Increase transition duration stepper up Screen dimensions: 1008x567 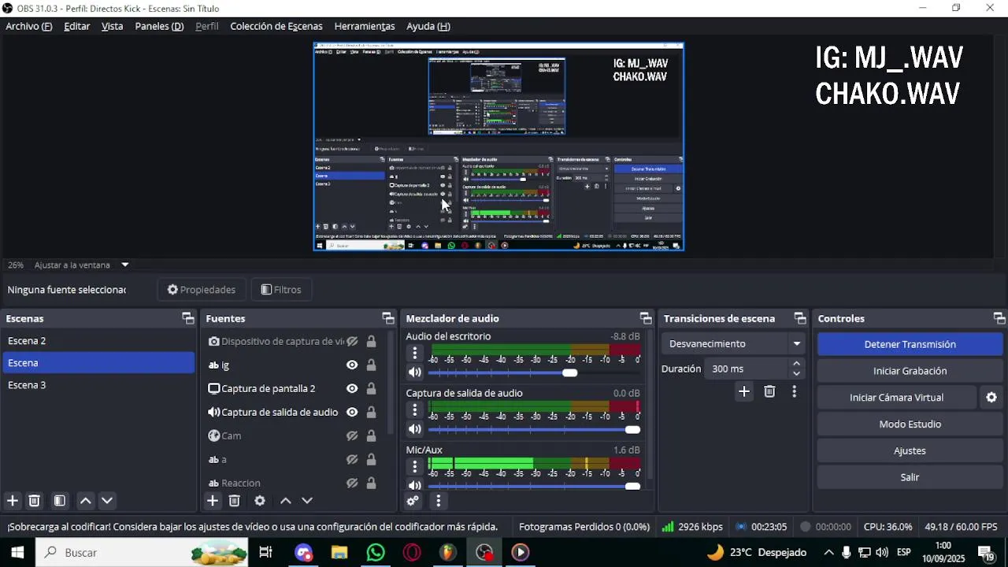point(796,364)
